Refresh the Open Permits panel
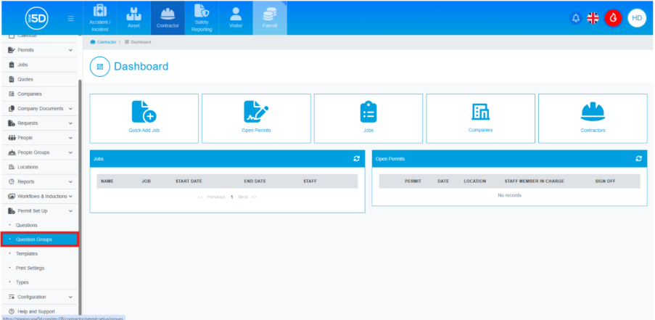 (638, 158)
